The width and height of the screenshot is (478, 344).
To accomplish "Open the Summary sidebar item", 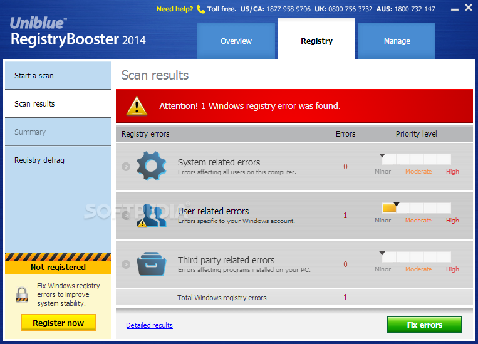I will click(x=58, y=132).
